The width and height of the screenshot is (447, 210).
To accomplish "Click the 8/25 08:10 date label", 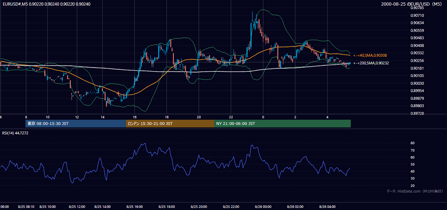I will 26,207.
